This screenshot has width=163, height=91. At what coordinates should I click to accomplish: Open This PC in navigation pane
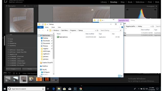click(x=44, y=70)
